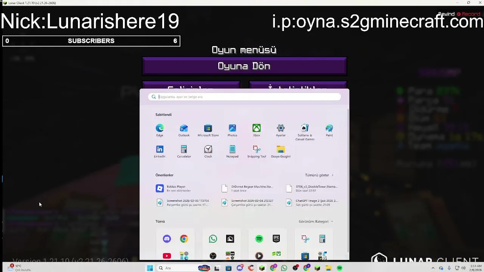Viewport: 484px width, 272px height.
Task: Open WhatsApp from the taskbar
Action: (x=284, y=268)
